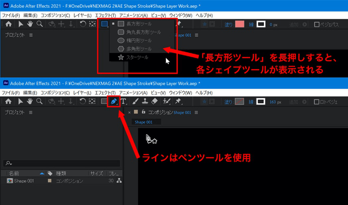Click the project panel search field
This screenshot has height=205, width=348.
[x=61, y=163]
